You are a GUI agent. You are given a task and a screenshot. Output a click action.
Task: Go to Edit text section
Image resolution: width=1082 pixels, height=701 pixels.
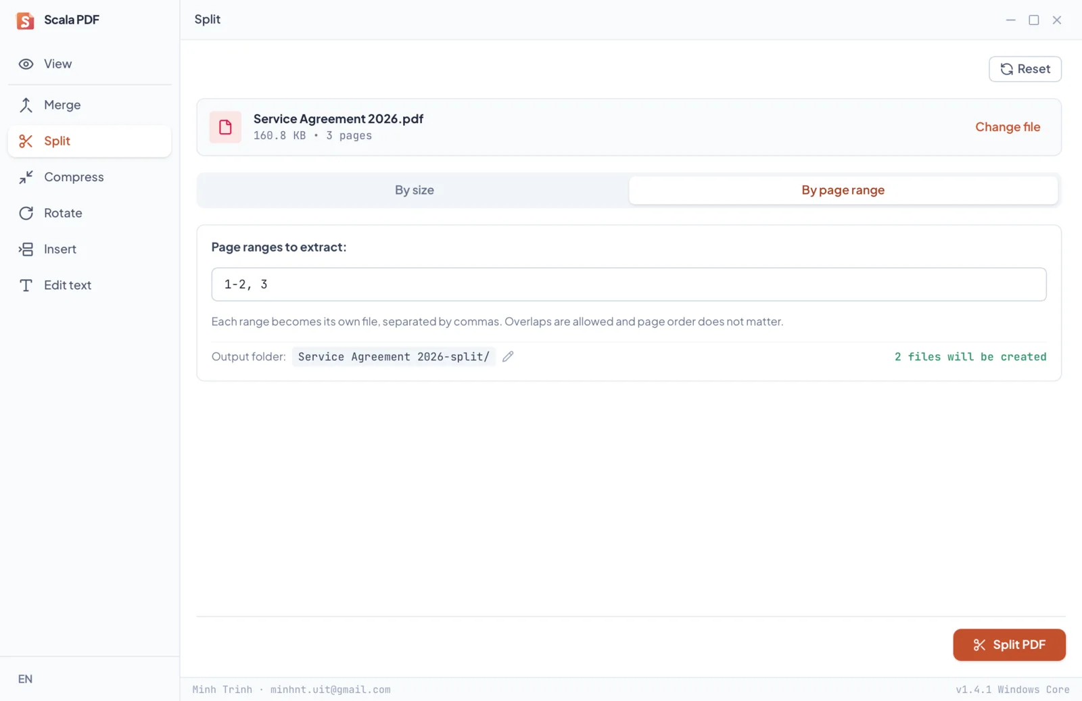pos(89,285)
